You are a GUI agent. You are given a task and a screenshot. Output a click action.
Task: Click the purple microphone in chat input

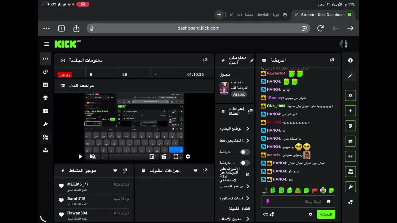coord(268,202)
